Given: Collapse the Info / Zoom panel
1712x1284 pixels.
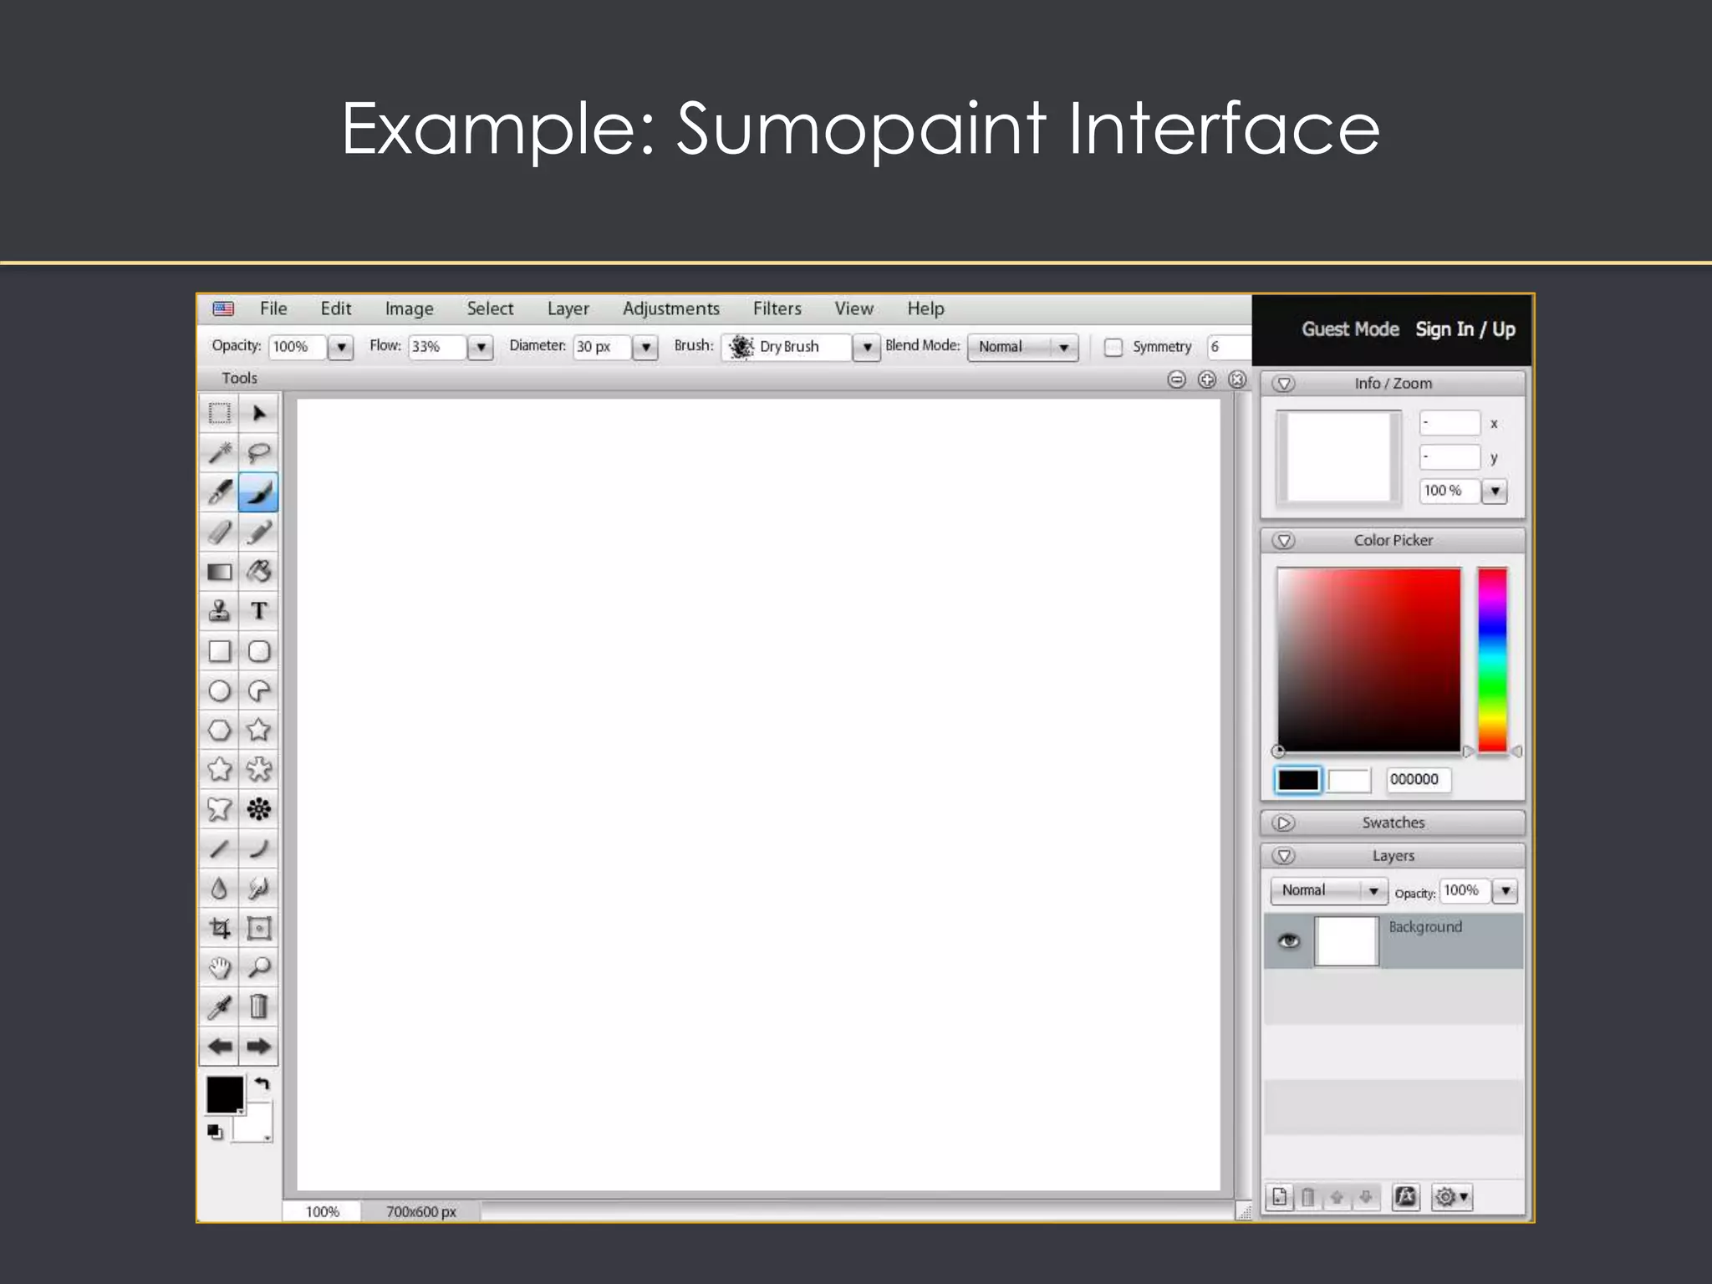Looking at the screenshot, I should point(1284,384).
